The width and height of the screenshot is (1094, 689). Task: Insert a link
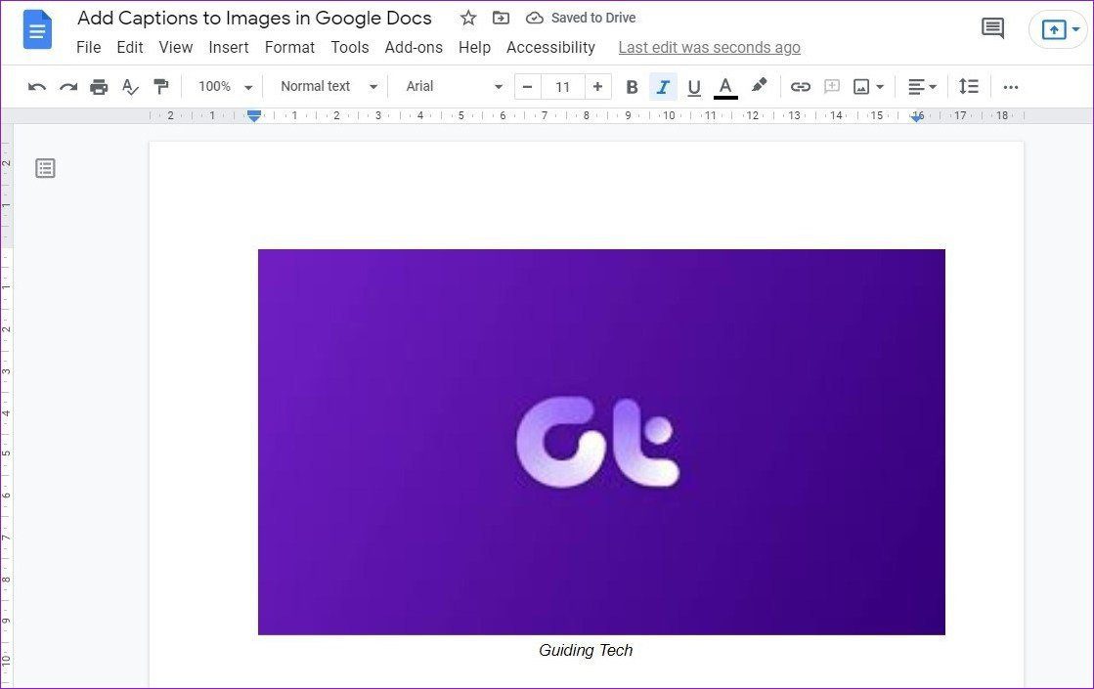point(801,86)
